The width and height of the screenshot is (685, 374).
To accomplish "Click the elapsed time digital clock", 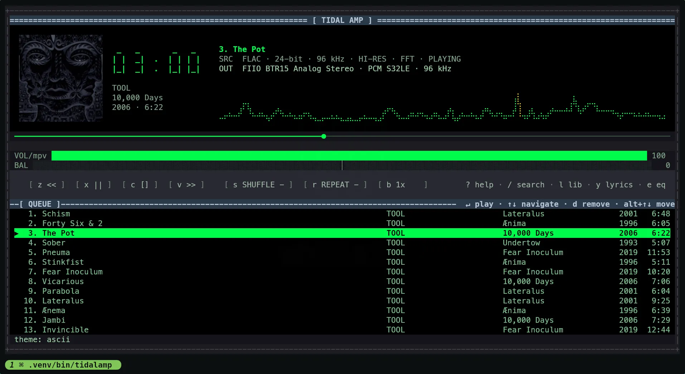I will tap(156, 64).
